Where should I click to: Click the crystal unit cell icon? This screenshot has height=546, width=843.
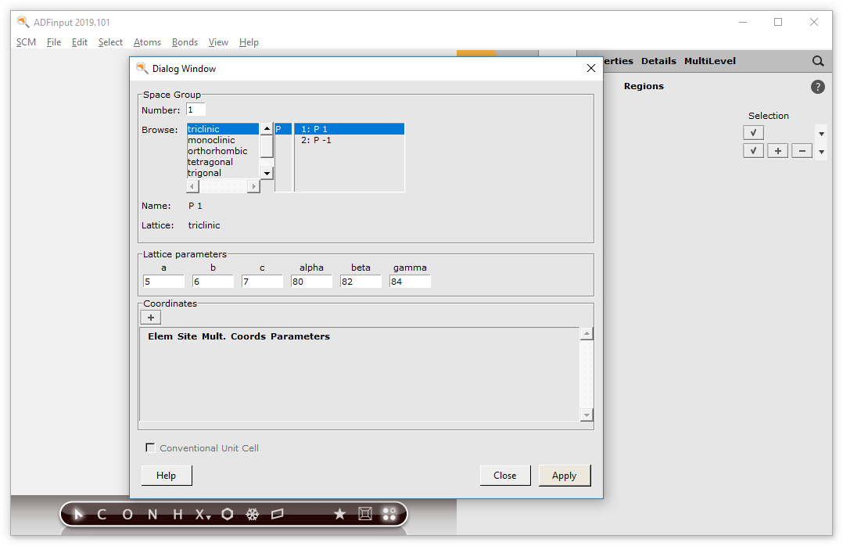click(364, 514)
